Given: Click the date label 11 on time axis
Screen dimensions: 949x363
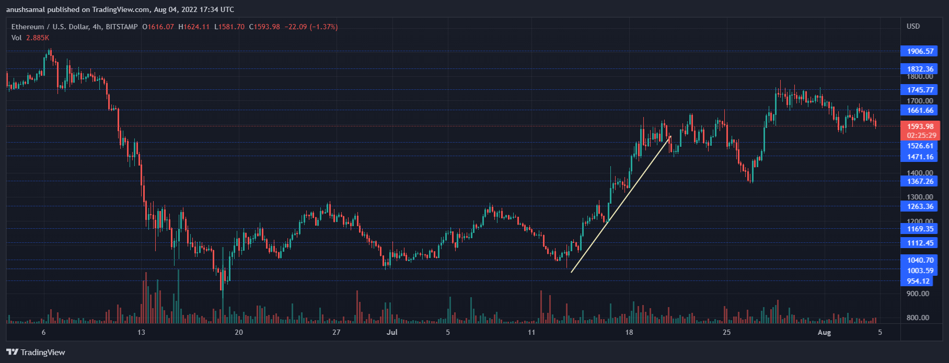Looking at the screenshot, I should 531,332.
